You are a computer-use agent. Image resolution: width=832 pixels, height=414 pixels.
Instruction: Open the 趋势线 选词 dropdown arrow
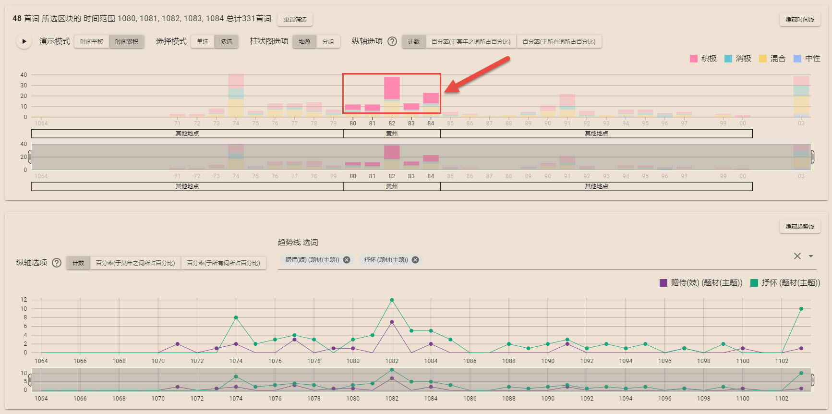[811, 256]
